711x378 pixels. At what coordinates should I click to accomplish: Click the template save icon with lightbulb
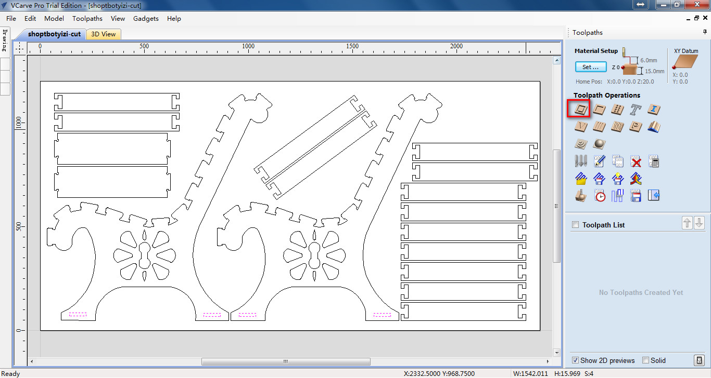(x=617, y=179)
